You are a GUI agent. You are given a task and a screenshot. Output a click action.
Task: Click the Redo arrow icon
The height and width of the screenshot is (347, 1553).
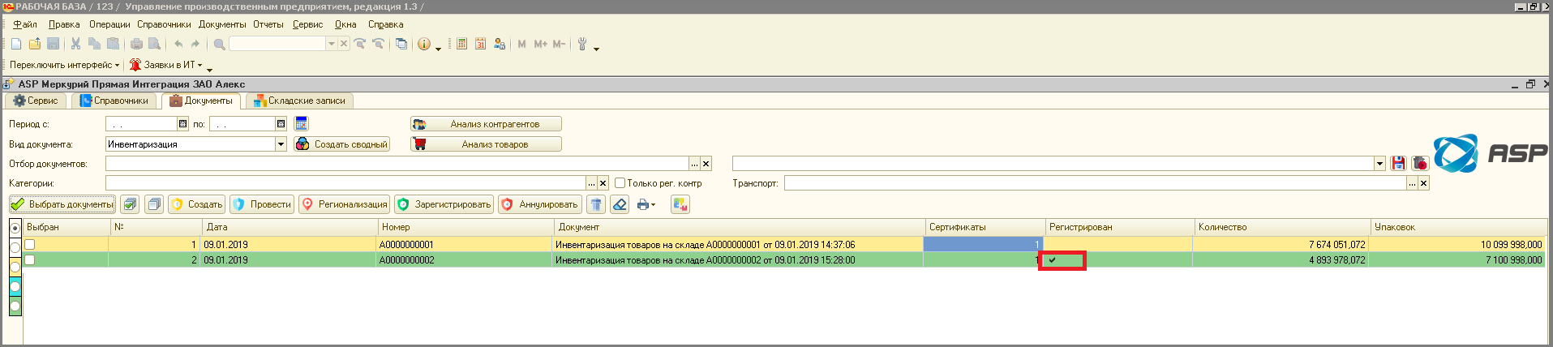195,44
